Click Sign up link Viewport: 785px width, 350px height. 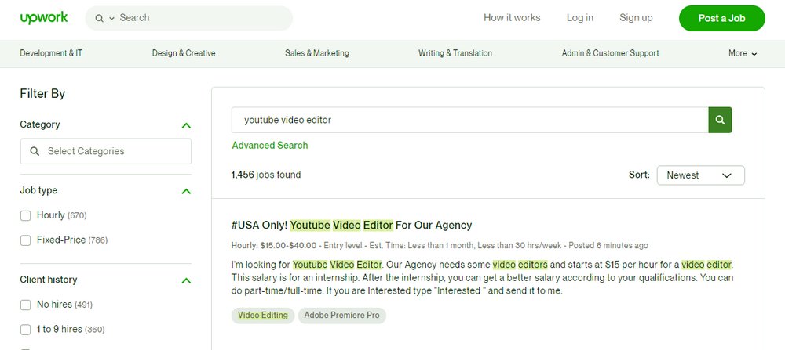[x=636, y=18]
